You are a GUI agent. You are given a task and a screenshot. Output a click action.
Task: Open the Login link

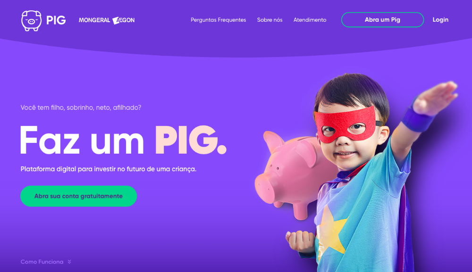click(440, 20)
